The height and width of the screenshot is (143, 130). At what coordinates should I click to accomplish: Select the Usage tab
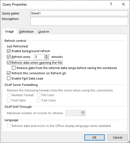pos(9,31)
